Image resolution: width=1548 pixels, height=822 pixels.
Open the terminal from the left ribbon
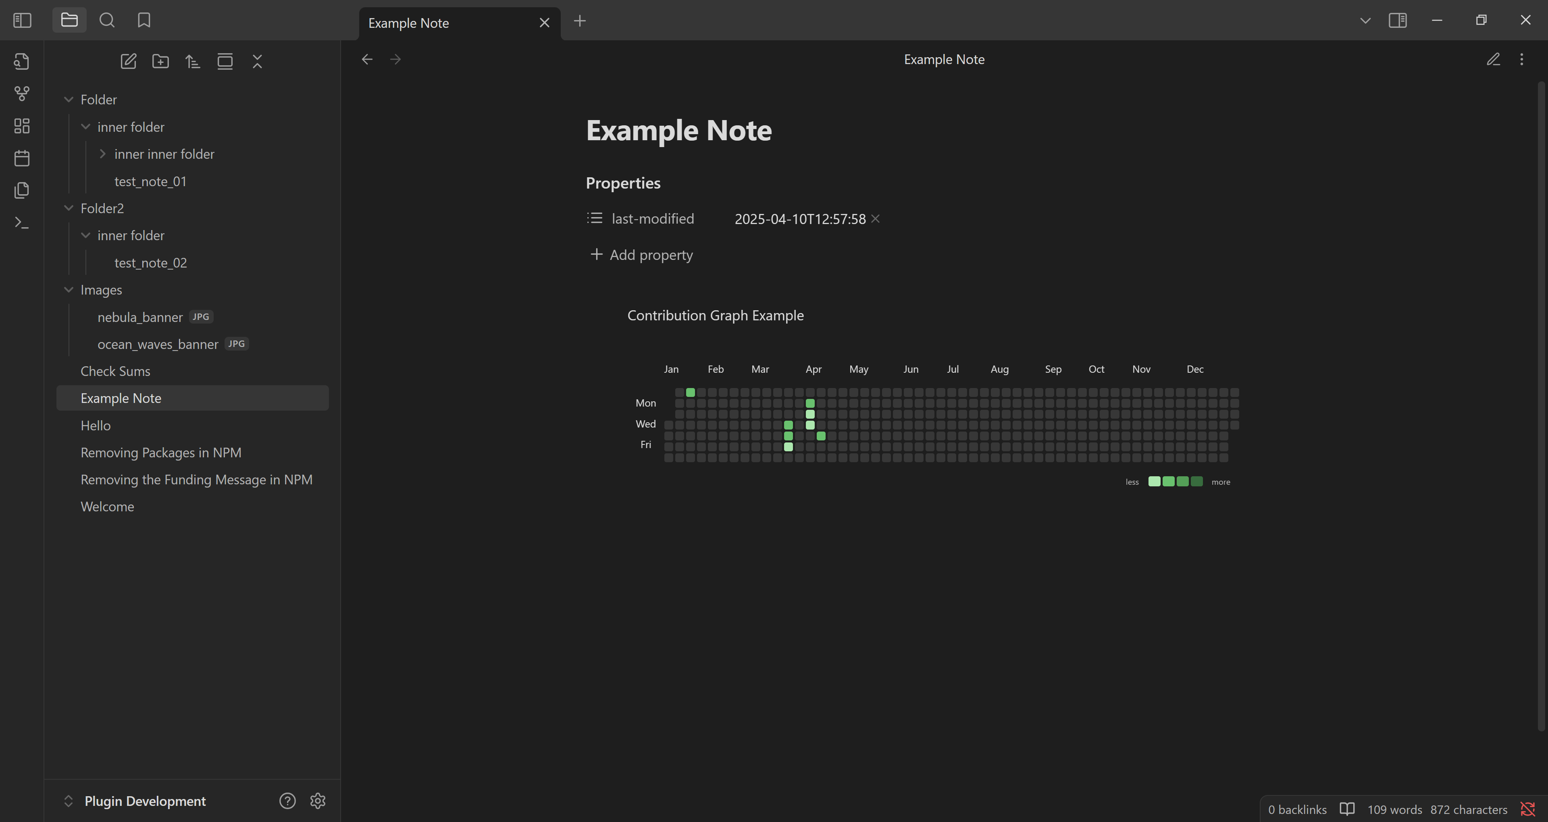coord(22,222)
